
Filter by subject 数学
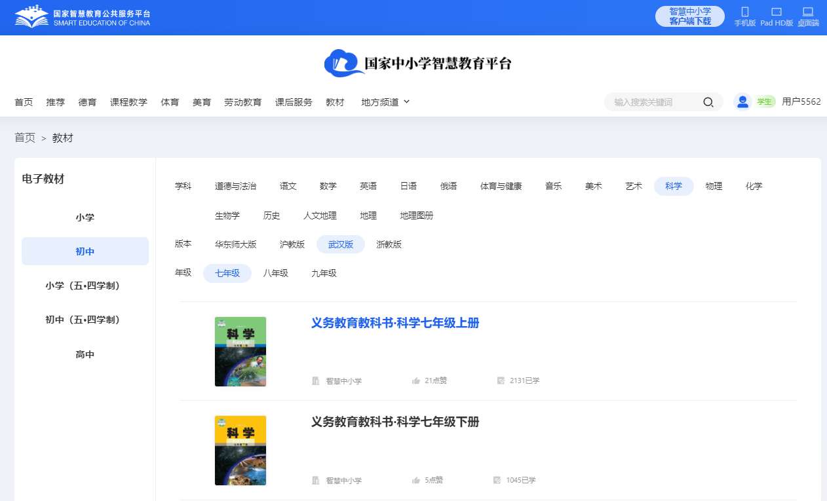pyautogui.click(x=328, y=186)
